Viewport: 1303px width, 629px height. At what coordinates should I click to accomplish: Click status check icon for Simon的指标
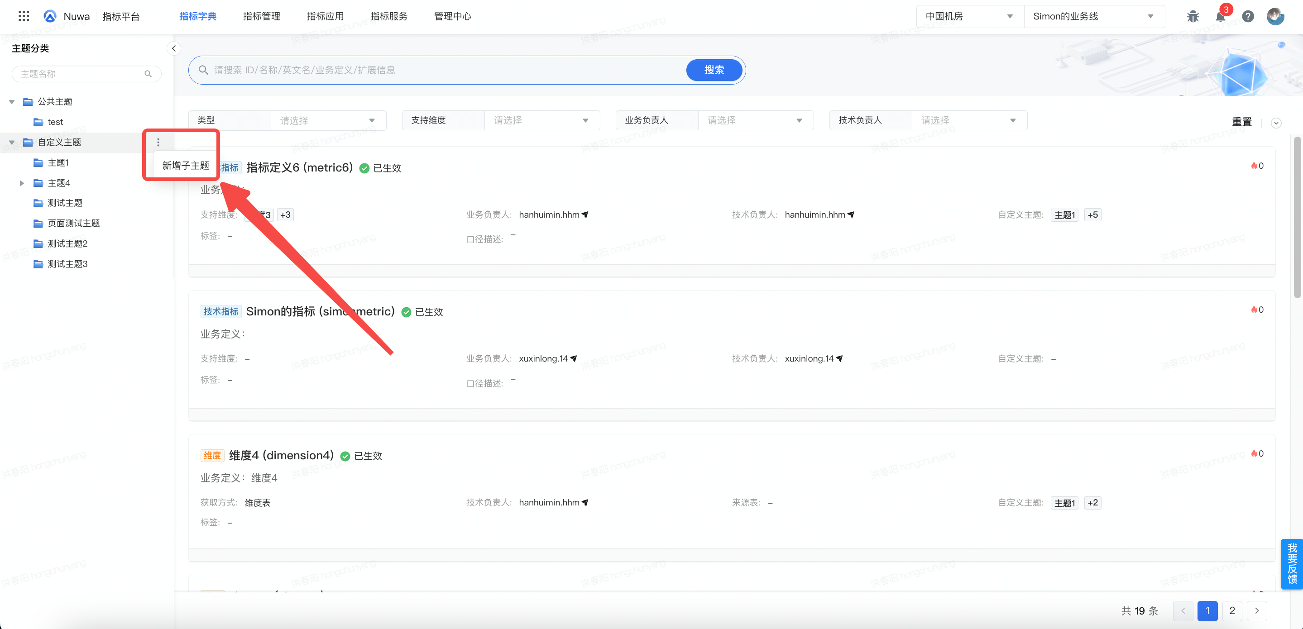406,312
